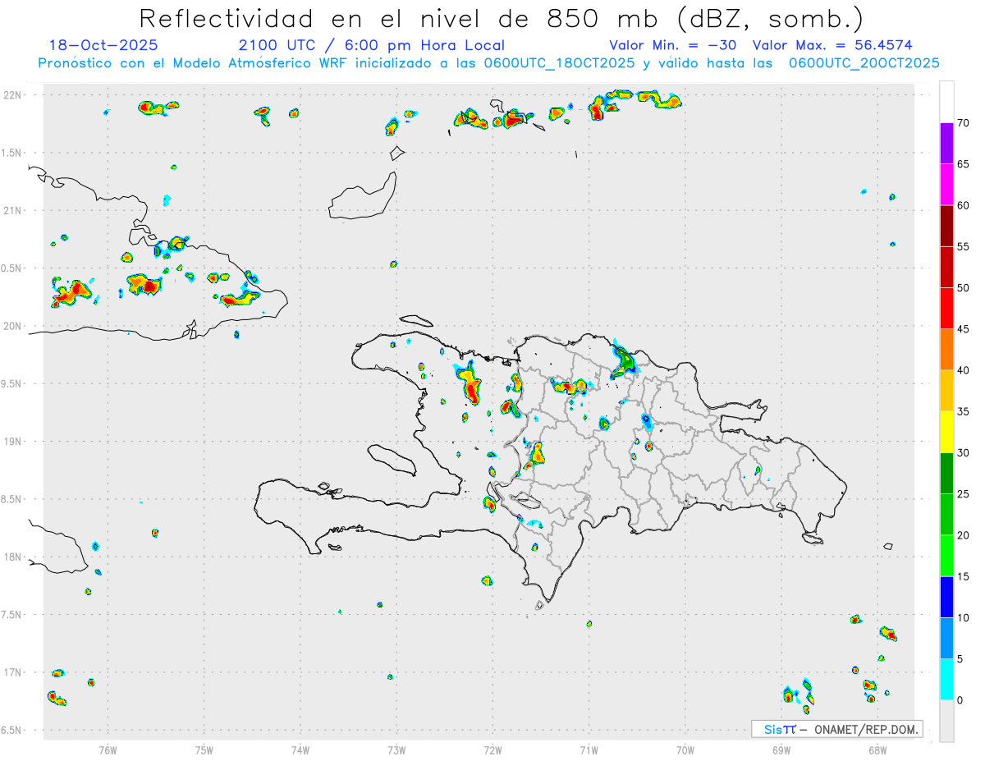The width and height of the screenshot is (985, 761).
Task: Click the '73W' longitude axis label
Action: [396, 750]
